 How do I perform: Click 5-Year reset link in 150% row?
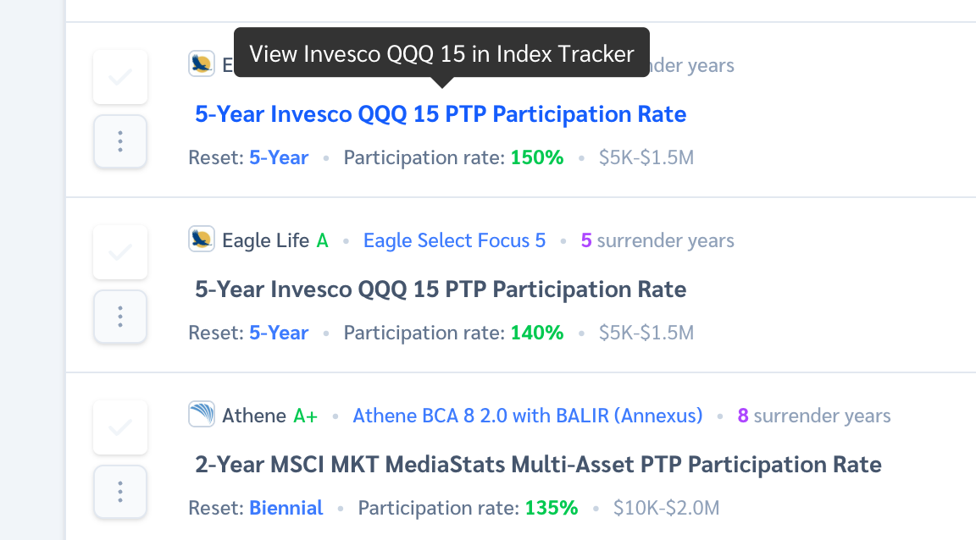coord(279,158)
